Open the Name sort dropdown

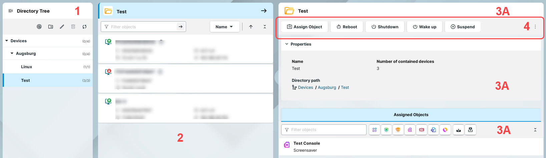224,27
